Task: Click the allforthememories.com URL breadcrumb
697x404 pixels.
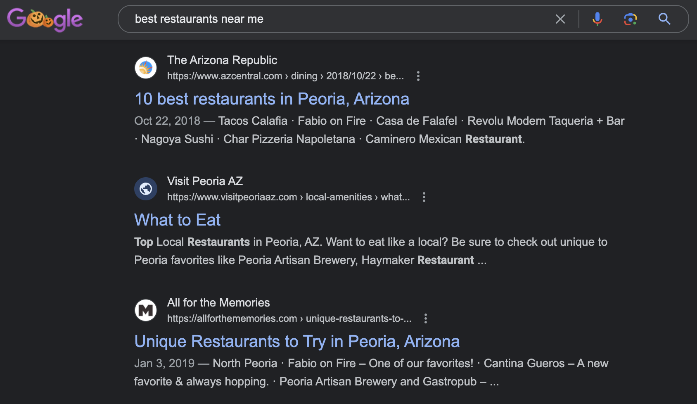Action: pyautogui.click(x=289, y=319)
